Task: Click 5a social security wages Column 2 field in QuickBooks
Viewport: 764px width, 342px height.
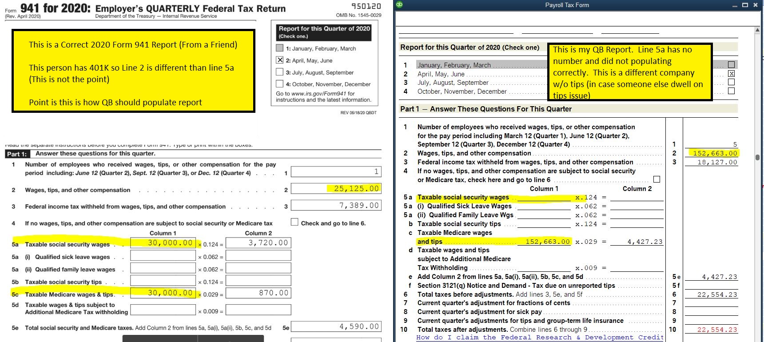Action: [637, 197]
